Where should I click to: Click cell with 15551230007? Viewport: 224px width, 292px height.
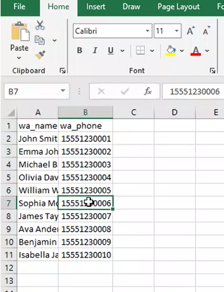tap(86, 216)
